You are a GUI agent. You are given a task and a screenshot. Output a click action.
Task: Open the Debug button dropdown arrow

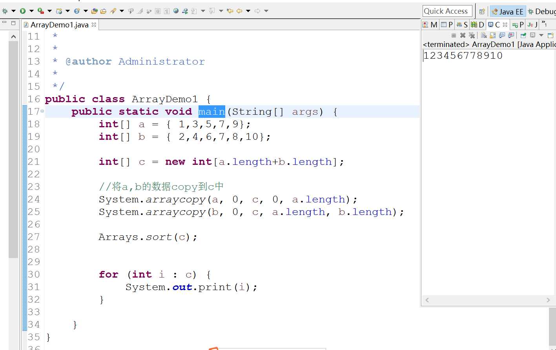(x=13, y=11)
